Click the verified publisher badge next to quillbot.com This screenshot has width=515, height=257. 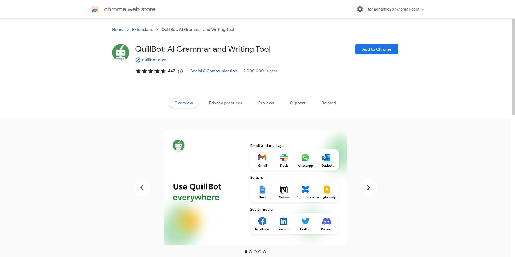[x=138, y=60]
